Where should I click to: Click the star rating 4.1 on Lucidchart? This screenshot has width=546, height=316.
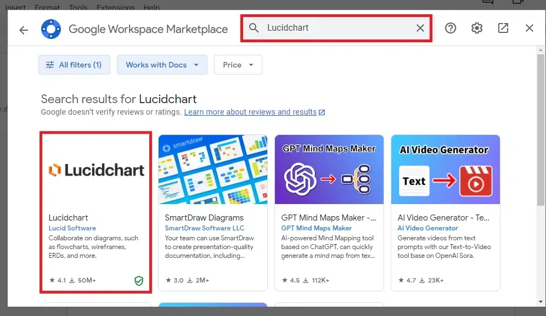point(58,280)
